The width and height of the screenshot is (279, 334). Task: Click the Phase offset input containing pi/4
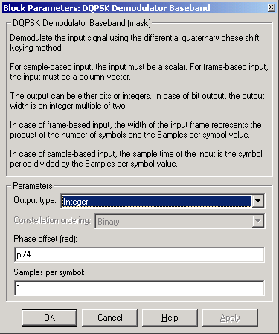coord(139,254)
